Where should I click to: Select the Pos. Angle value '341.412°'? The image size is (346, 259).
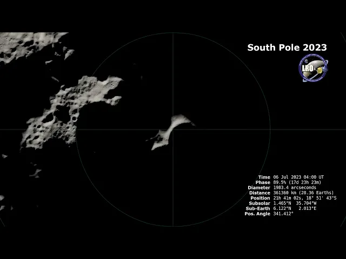click(283, 214)
